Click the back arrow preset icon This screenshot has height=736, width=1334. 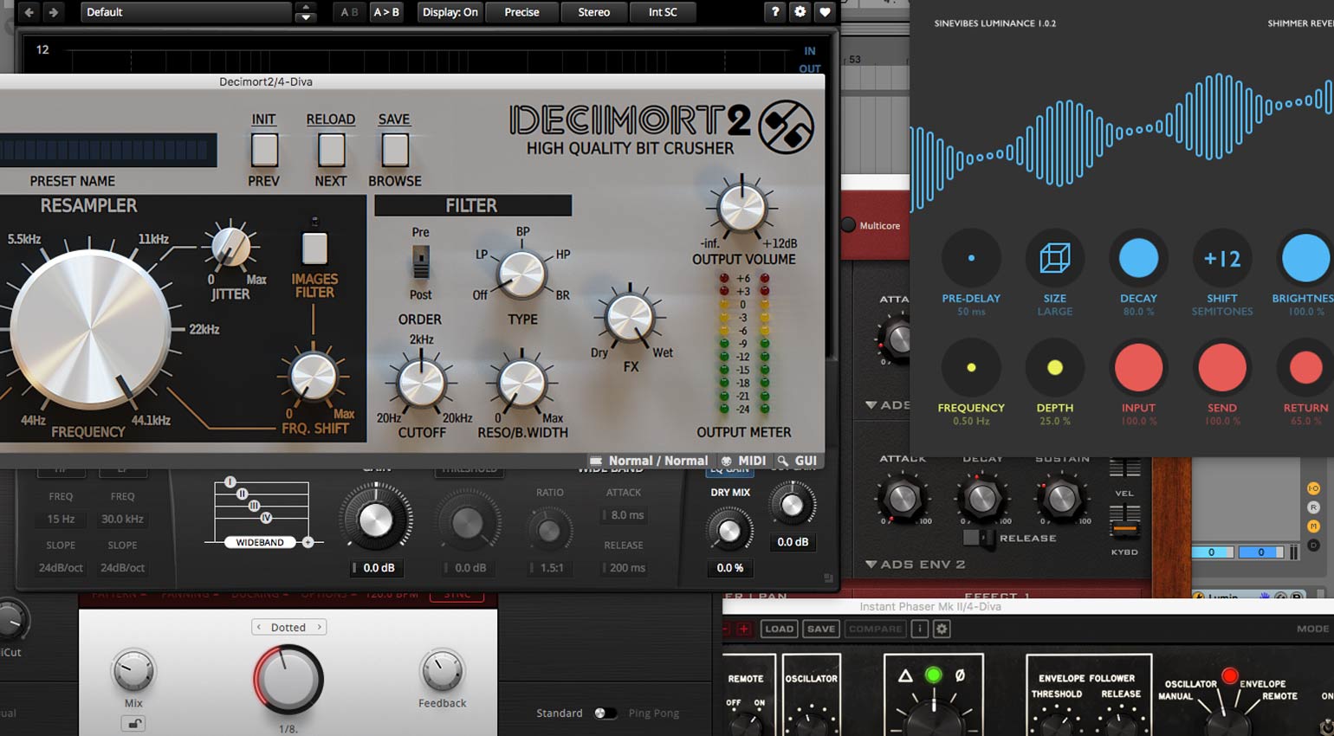point(29,12)
